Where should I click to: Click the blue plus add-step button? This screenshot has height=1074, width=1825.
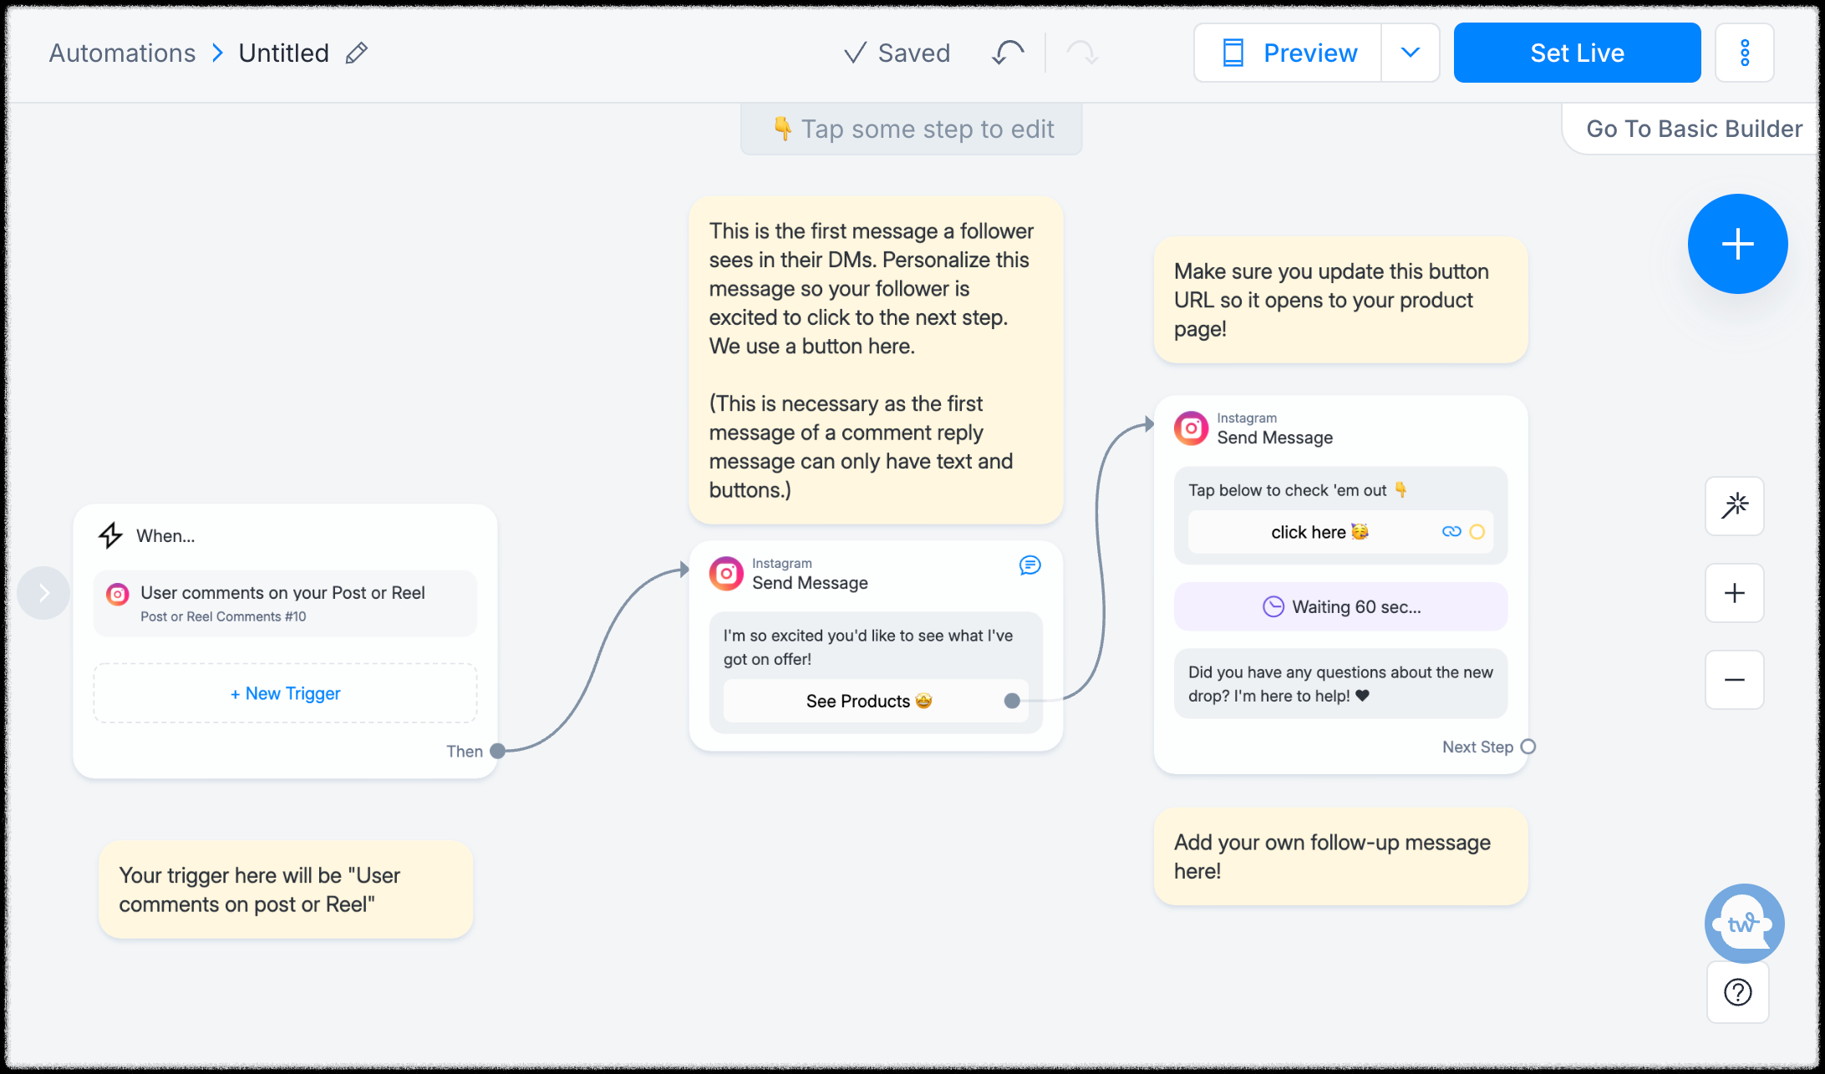[1737, 244]
